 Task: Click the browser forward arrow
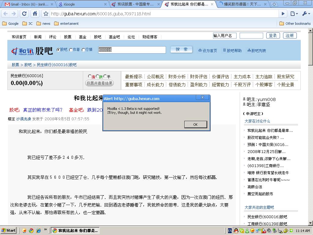click(14, 13)
